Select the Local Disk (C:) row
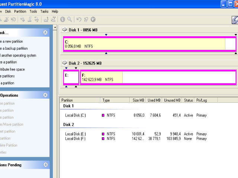This screenshot has width=238, height=178. pos(136,115)
